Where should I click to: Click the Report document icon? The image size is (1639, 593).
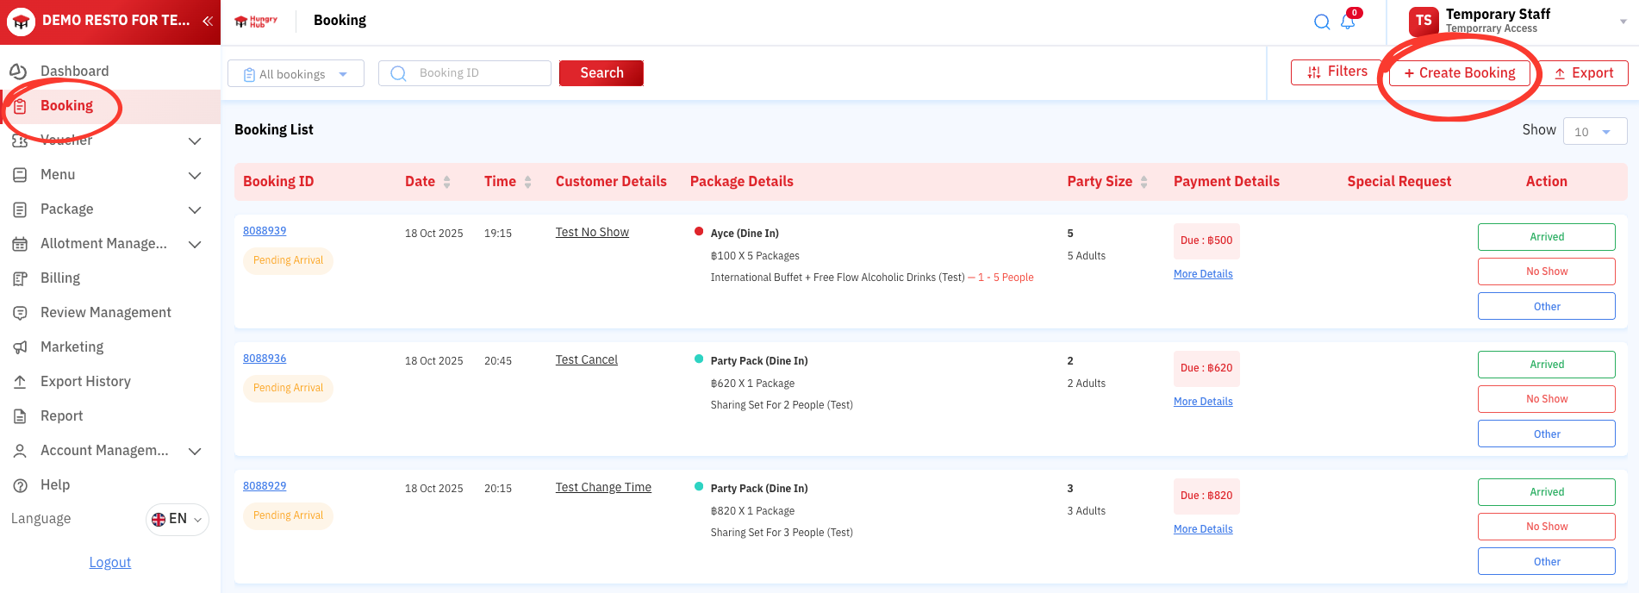[20, 416]
